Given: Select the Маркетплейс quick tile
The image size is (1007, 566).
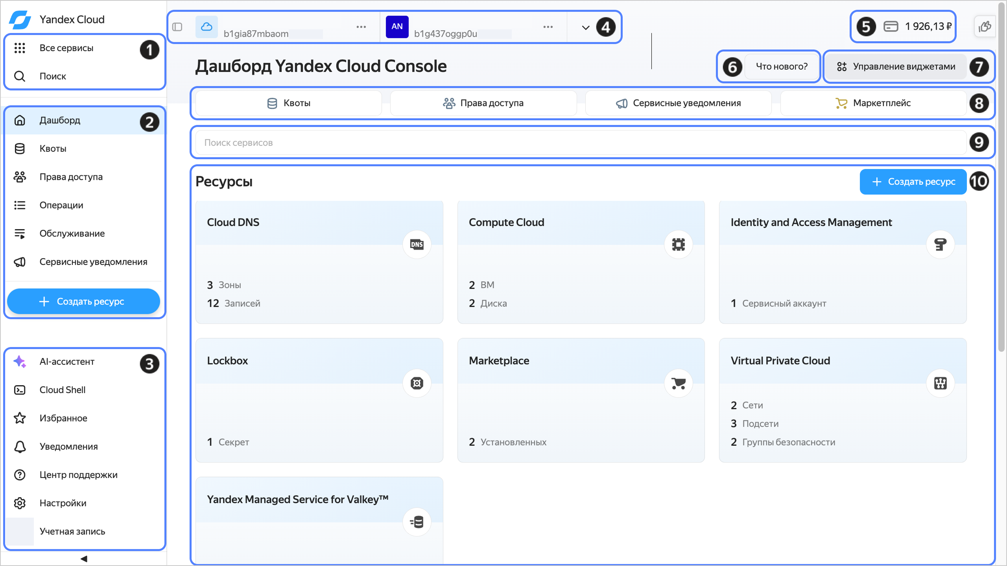Looking at the screenshot, I should [x=873, y=103].
